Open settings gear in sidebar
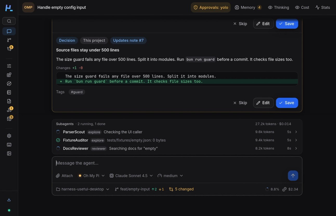336x216 pixels. coord(9,136)
